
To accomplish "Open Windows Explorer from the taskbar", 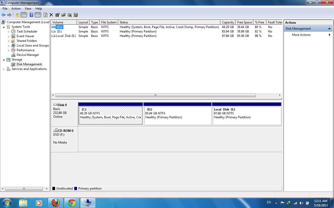I will pyautogui.click(x=23, y=203).
